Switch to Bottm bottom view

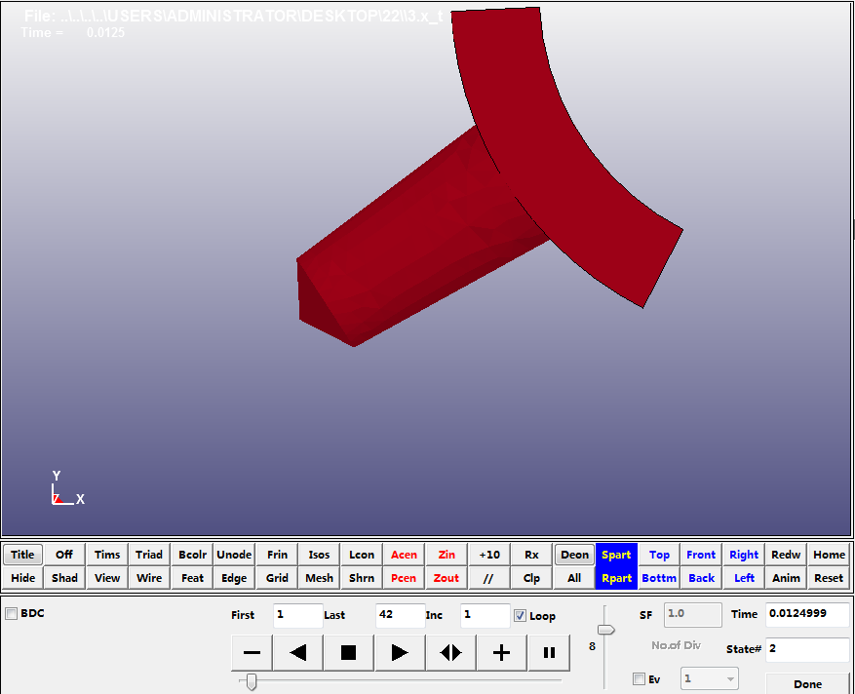[659, 578]
